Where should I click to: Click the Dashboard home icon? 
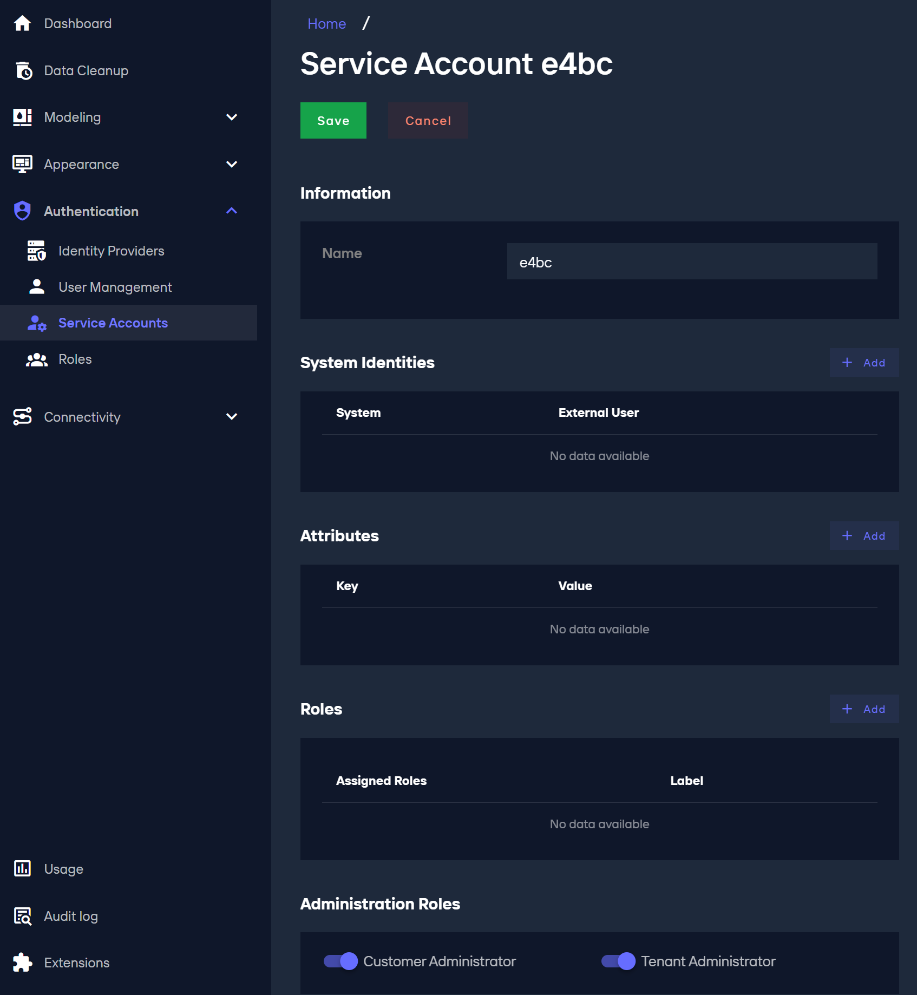coord(22,23)
